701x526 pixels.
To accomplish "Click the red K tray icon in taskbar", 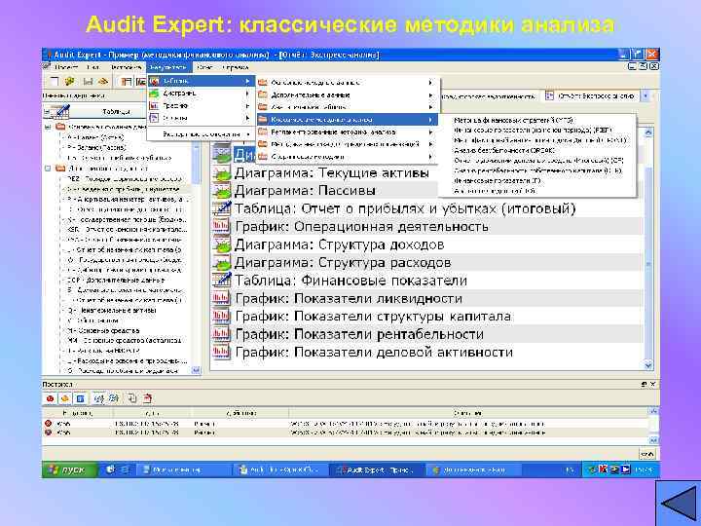I will click(603, 470).
